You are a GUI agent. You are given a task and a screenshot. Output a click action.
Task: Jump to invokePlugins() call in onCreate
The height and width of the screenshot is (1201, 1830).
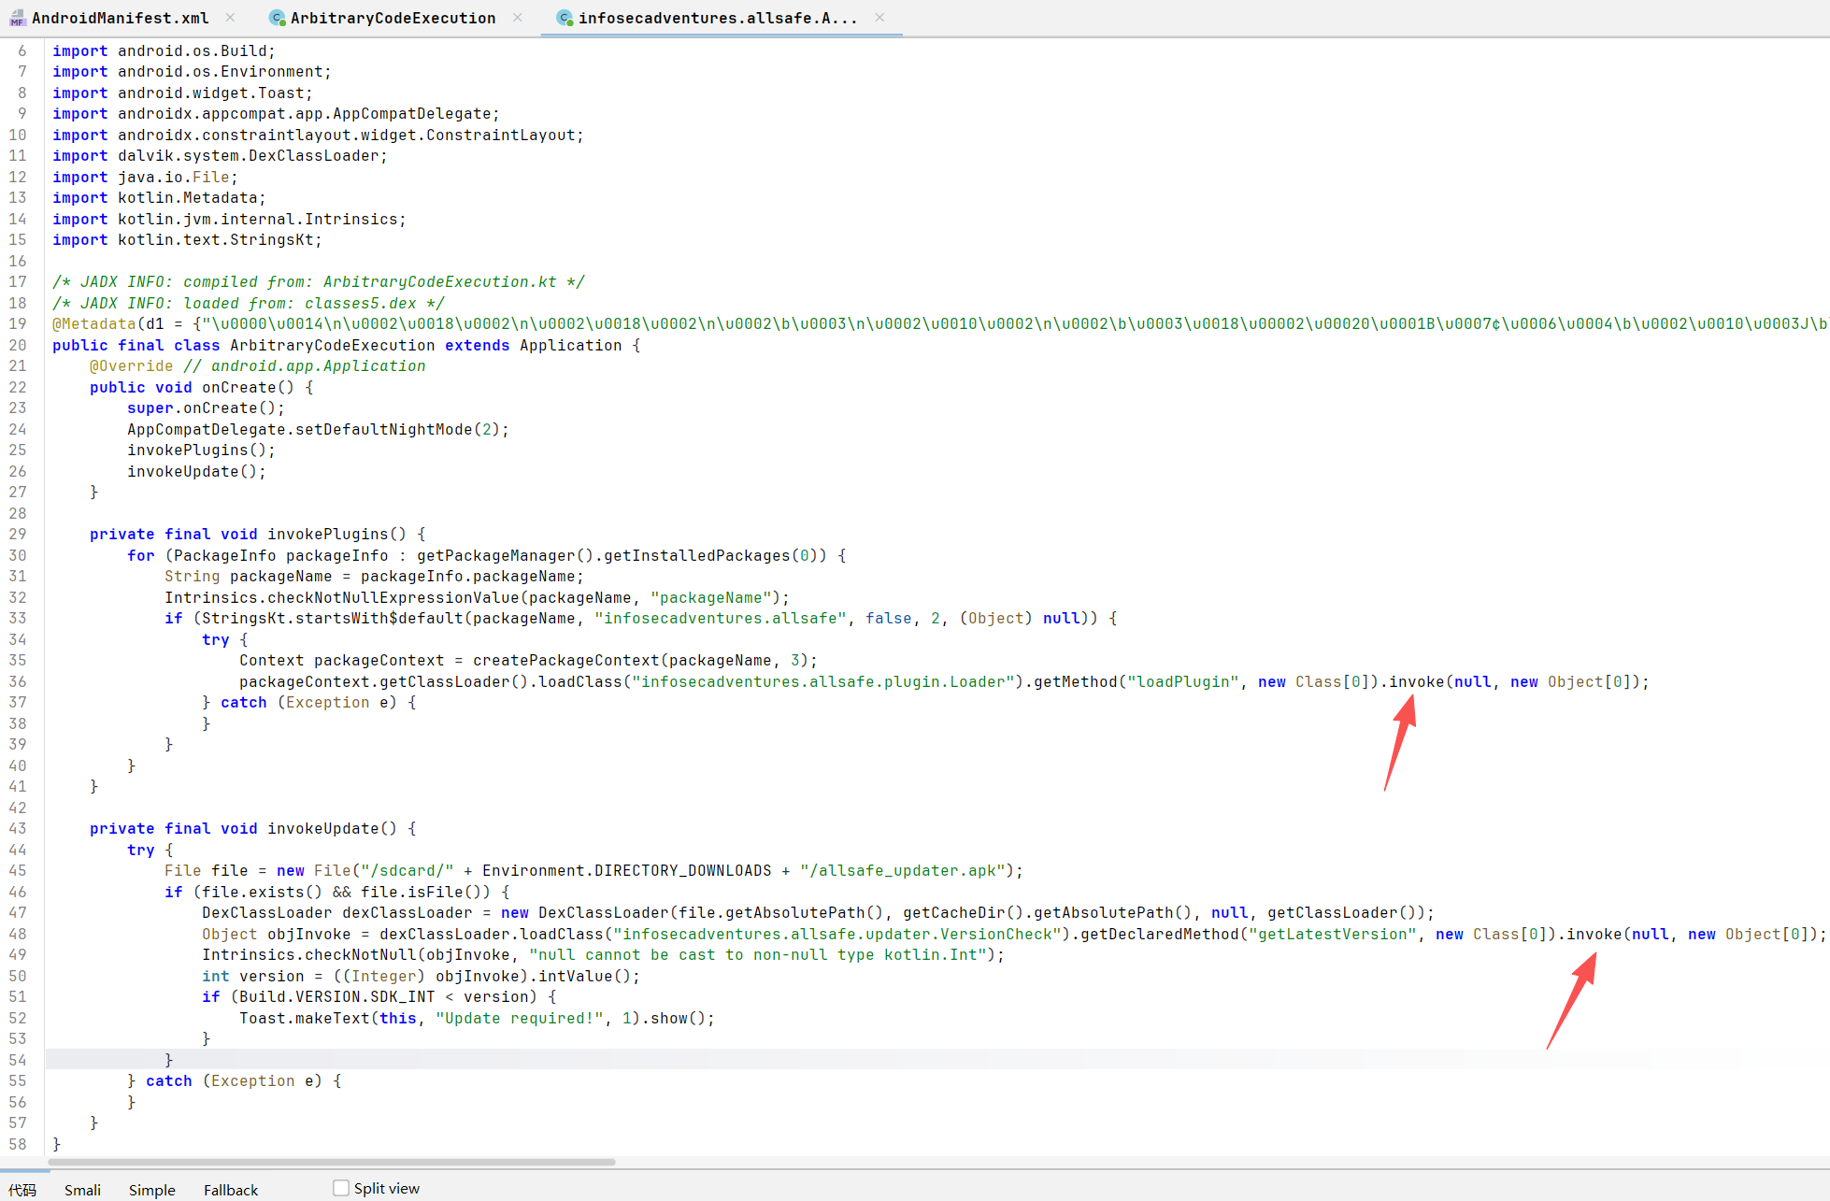(187, 450)
